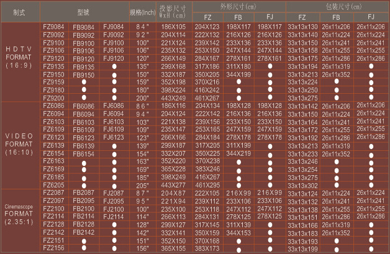
Task: Click the 包裝尺寸(cm) header
Action: tap(344, 7)
